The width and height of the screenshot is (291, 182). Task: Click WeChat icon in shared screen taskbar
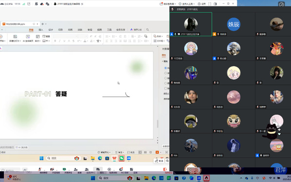(x=122, y=158)
